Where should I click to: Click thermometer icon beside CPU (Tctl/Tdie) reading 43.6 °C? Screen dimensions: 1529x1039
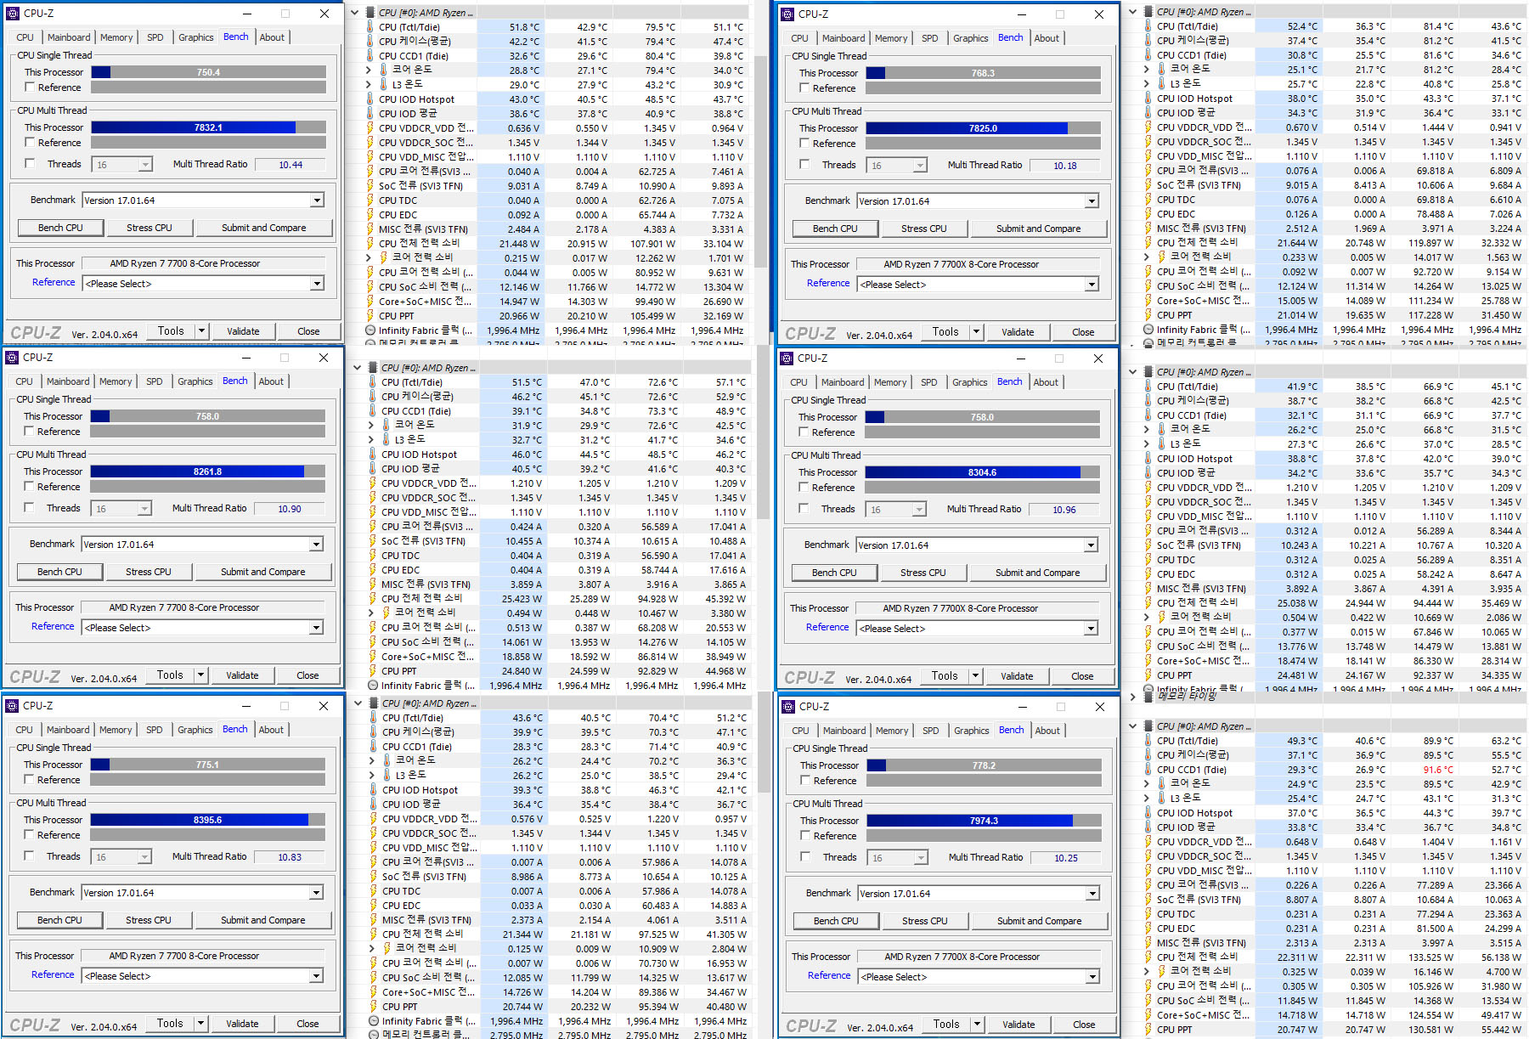click(x=374, y=718)
